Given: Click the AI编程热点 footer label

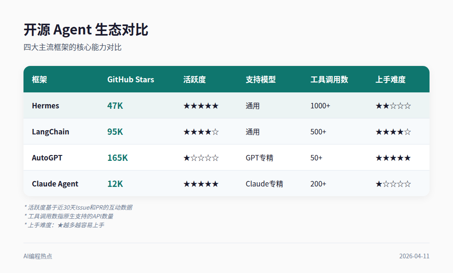Looking at the screenshot, I should [x=38, y=256].
